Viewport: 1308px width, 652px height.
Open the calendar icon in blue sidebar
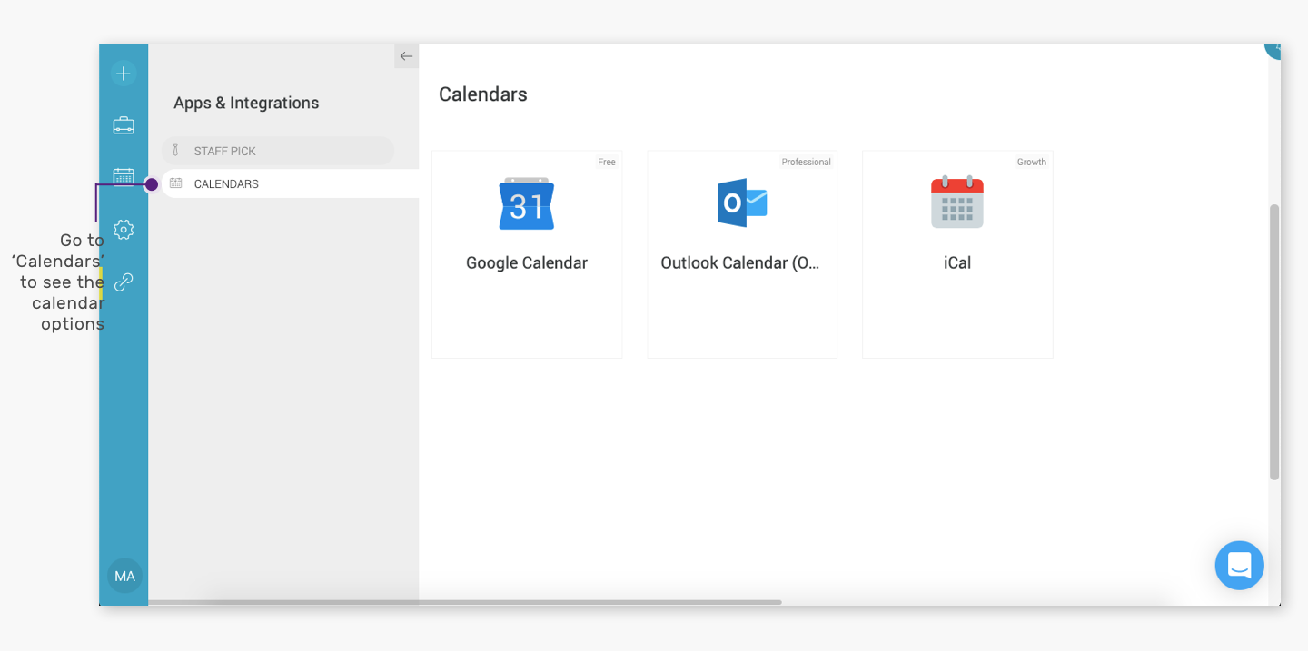tap(124, 176)
